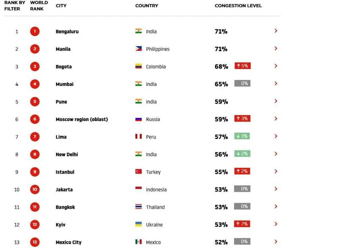This screenshot has width=345, height=250.
Task: Click the red world rank 1 badge
Action: coord(35,31)
